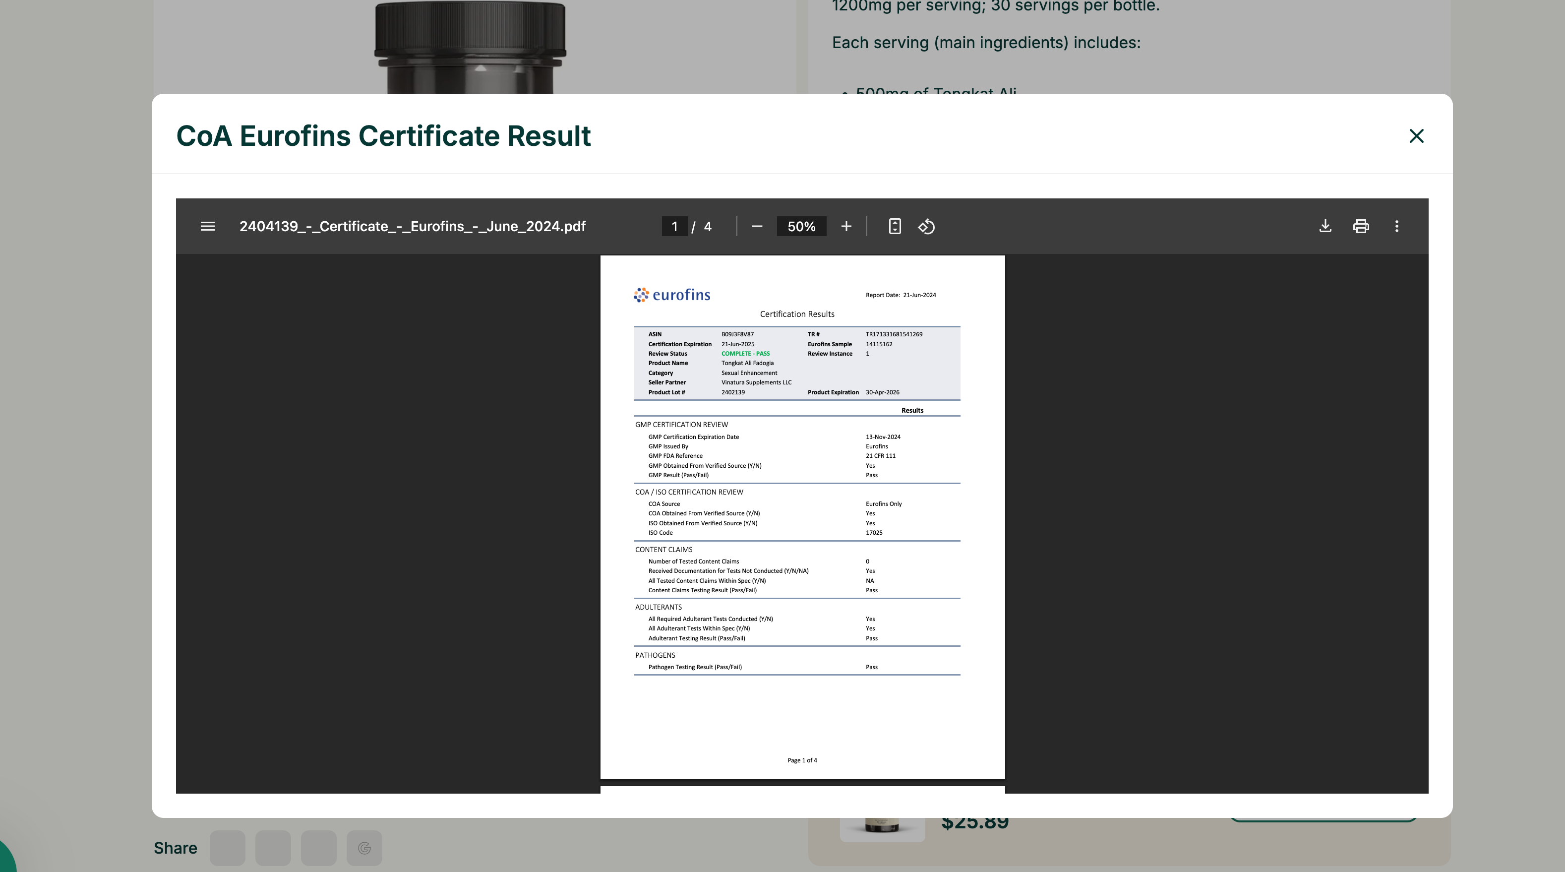Zoom in on the certificate
The width and height of the screenshot is (1565, 872).
[x=845, y=226]
